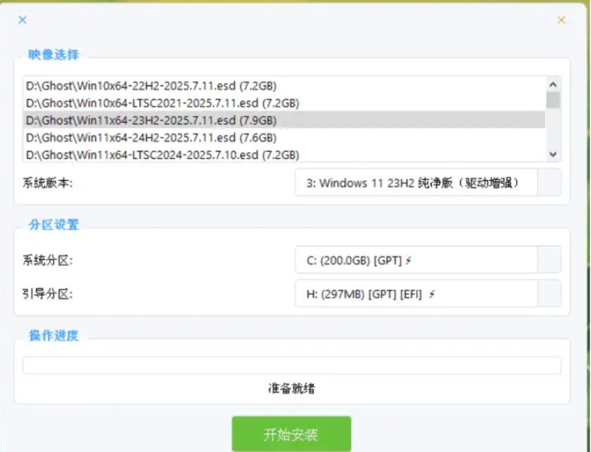Click the 操作进度 progress bar
This screenshot has width=591, height=452.
pyautogui.click(x=291, y=365)
